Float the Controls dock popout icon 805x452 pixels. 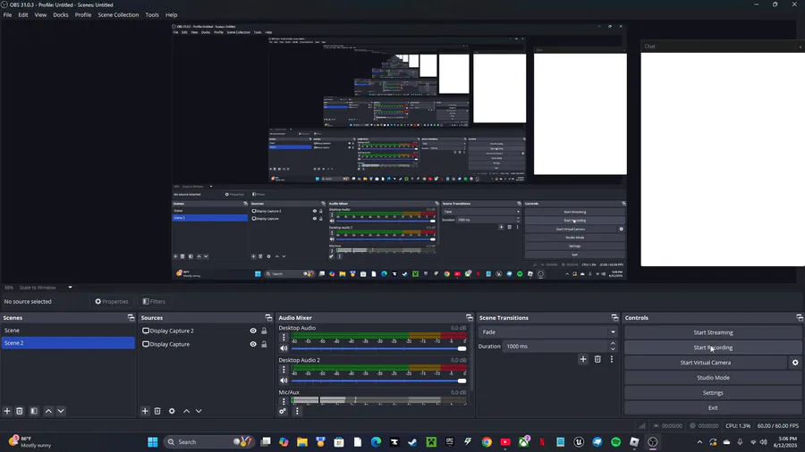click(800, 318)
